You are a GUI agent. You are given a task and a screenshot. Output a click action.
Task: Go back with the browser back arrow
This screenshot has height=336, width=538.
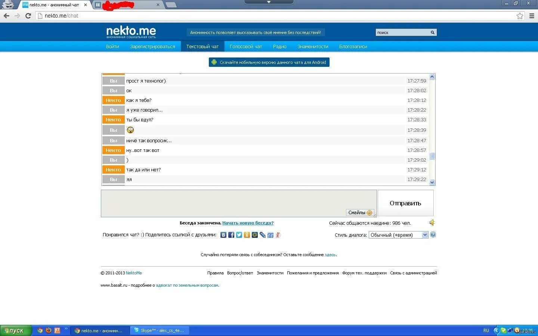(x=6, y=16)
